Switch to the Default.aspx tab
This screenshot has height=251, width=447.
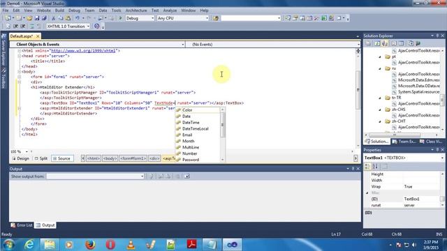tap(22, 36)
